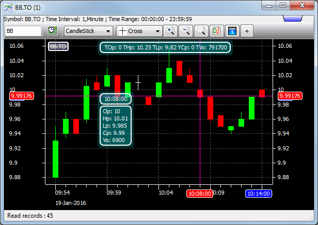This screenshot has height=225, width=318.
Task: Click the red 10:08:00 time axis marker
Action: [x=199, y=194]
